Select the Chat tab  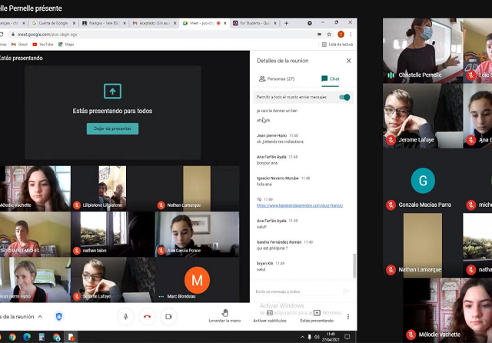tap(331, 78)
